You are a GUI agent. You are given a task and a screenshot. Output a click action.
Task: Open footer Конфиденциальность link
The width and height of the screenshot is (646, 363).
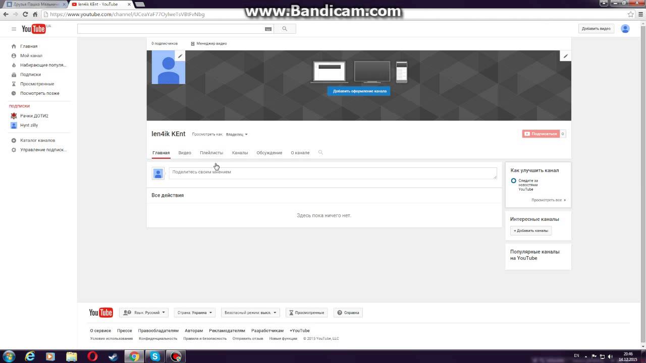(158, 339)
